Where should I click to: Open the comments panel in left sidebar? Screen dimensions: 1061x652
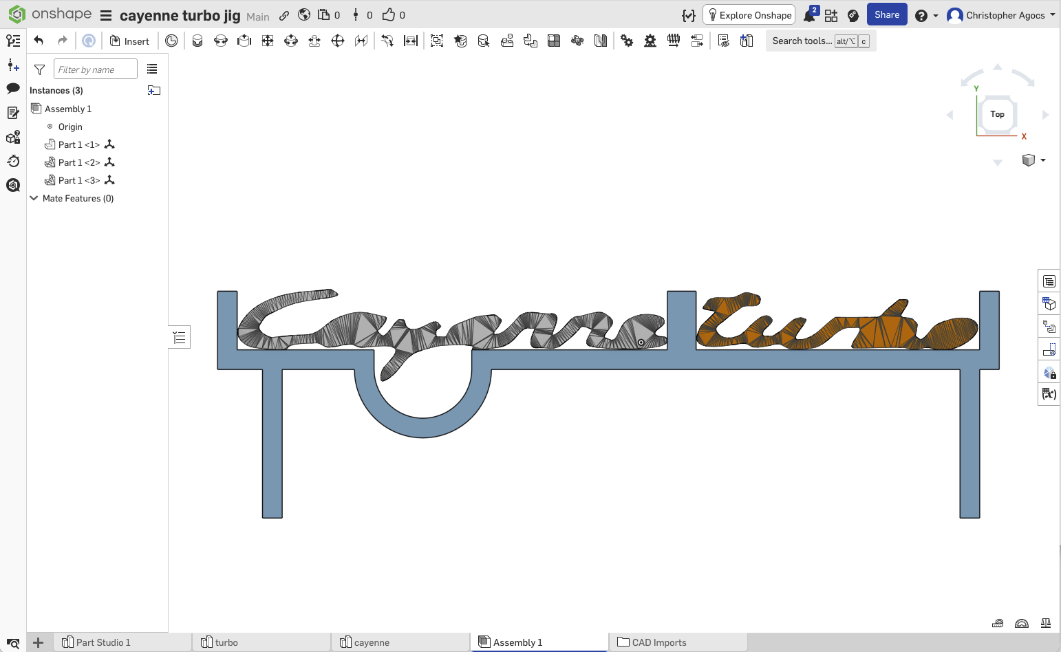pos(12,88)
